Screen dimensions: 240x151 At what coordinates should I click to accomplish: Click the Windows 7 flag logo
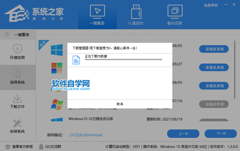57,105
